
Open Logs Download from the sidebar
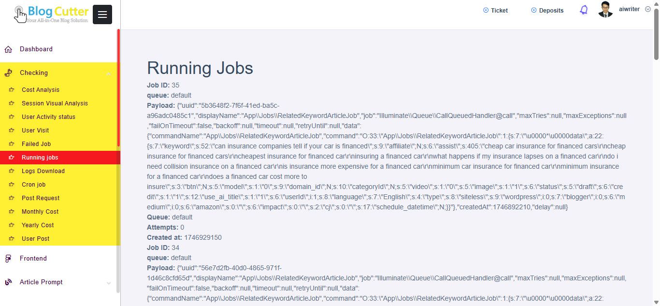43,171
